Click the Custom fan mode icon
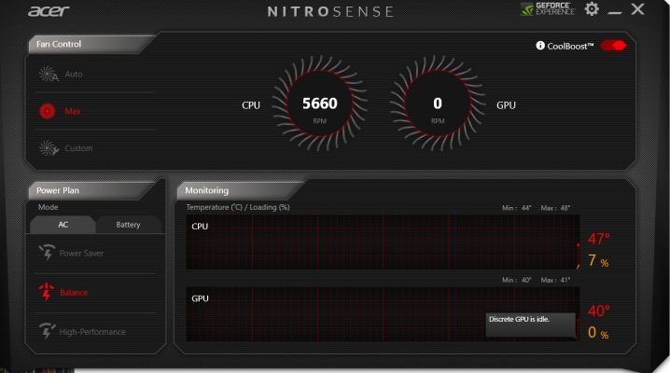 [49, 148]
